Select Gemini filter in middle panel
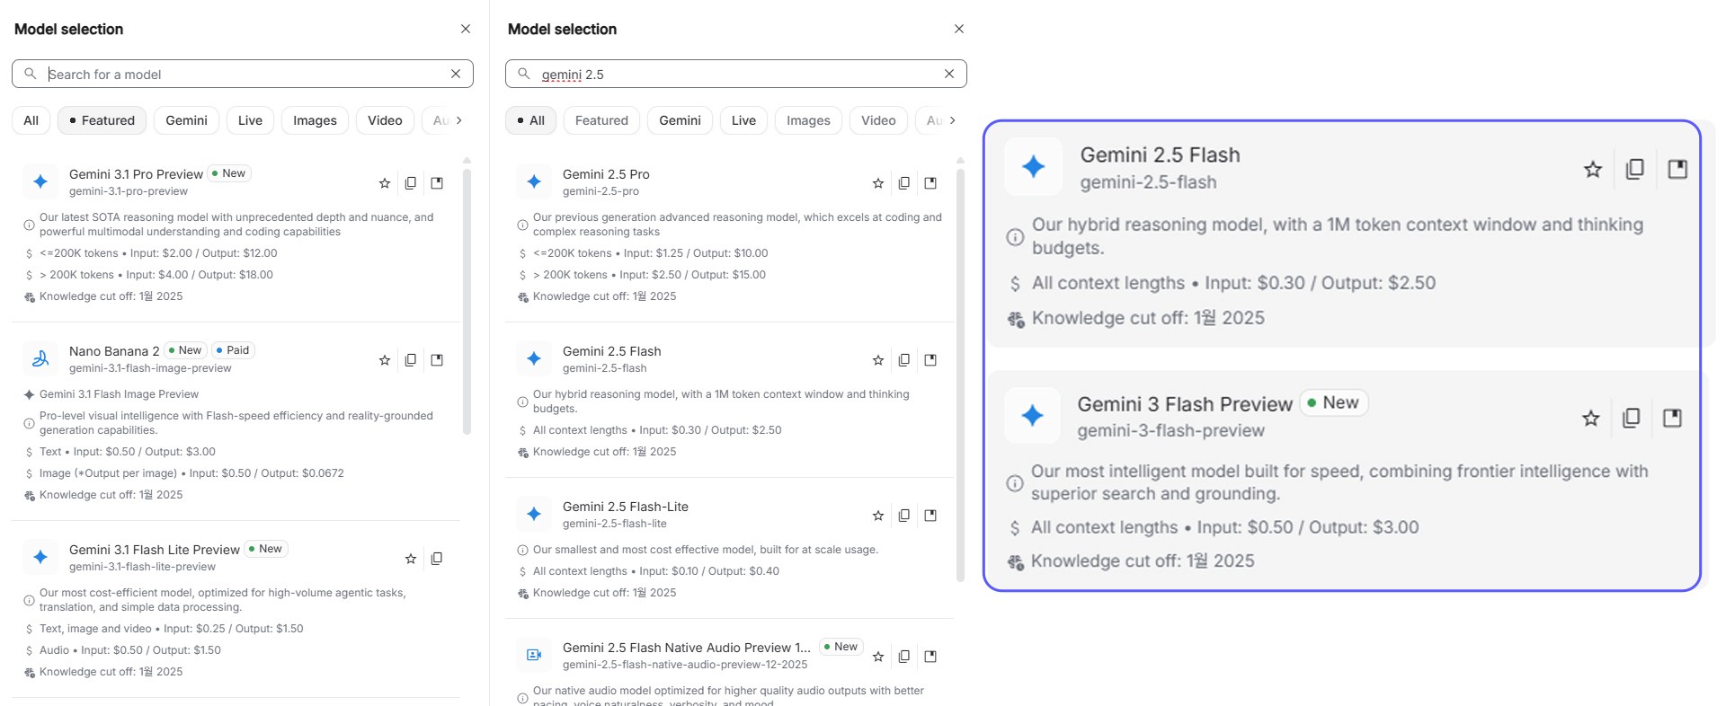The image size is (1726, 706). [680, 120]
